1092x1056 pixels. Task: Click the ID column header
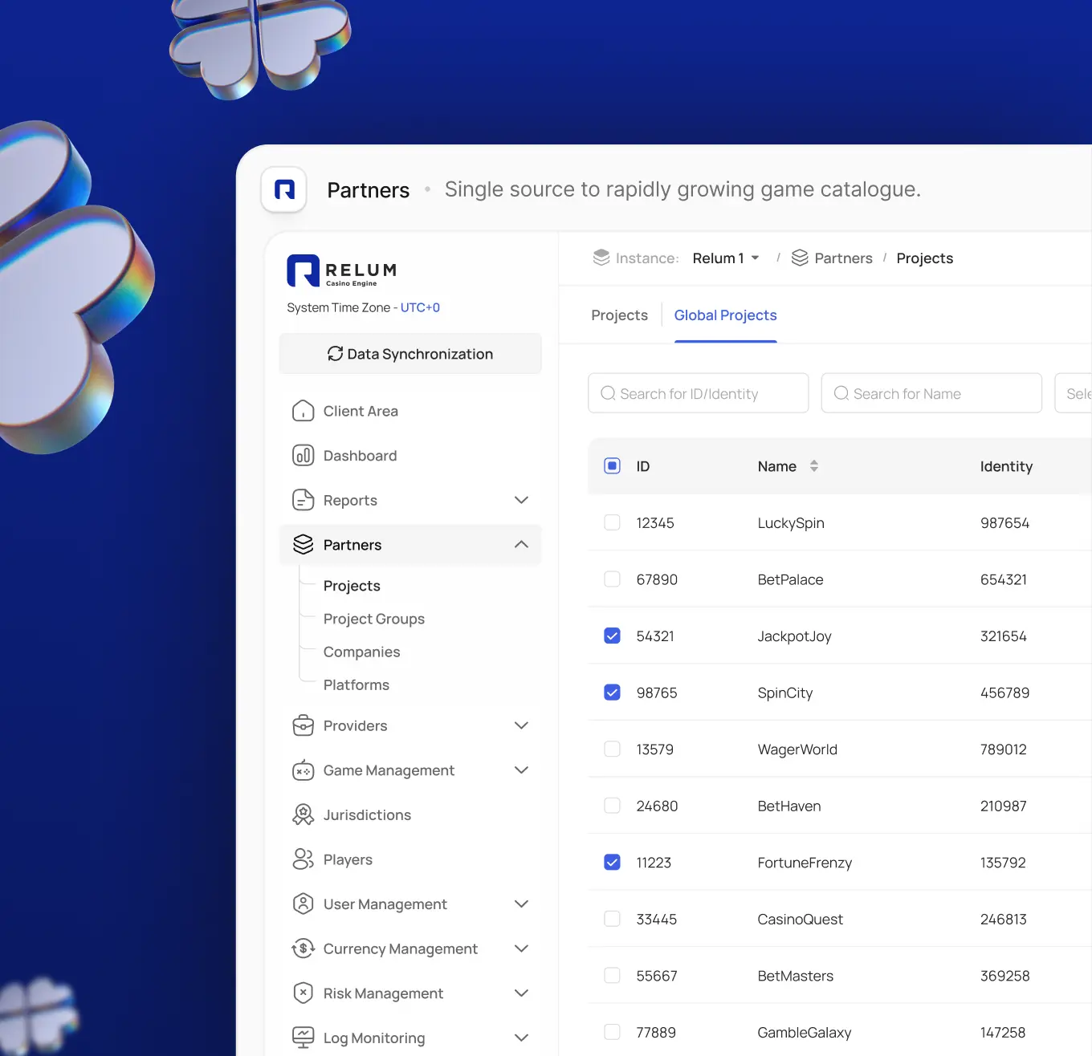642,466
